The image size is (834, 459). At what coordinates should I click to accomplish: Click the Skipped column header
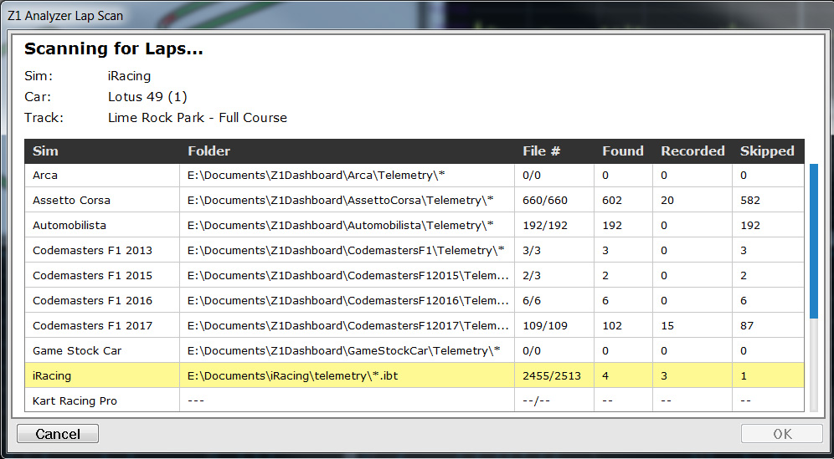pyautogui.click(x=767, y=150)
